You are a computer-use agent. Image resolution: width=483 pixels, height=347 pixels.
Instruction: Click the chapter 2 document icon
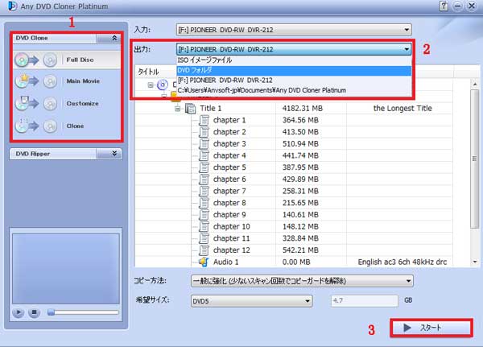click(x=204, y=132)
